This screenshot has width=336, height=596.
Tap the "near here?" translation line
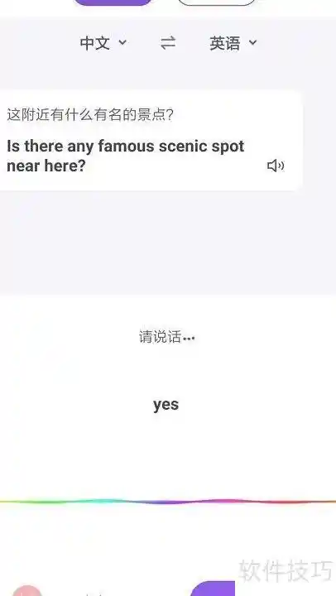point(46,166)
